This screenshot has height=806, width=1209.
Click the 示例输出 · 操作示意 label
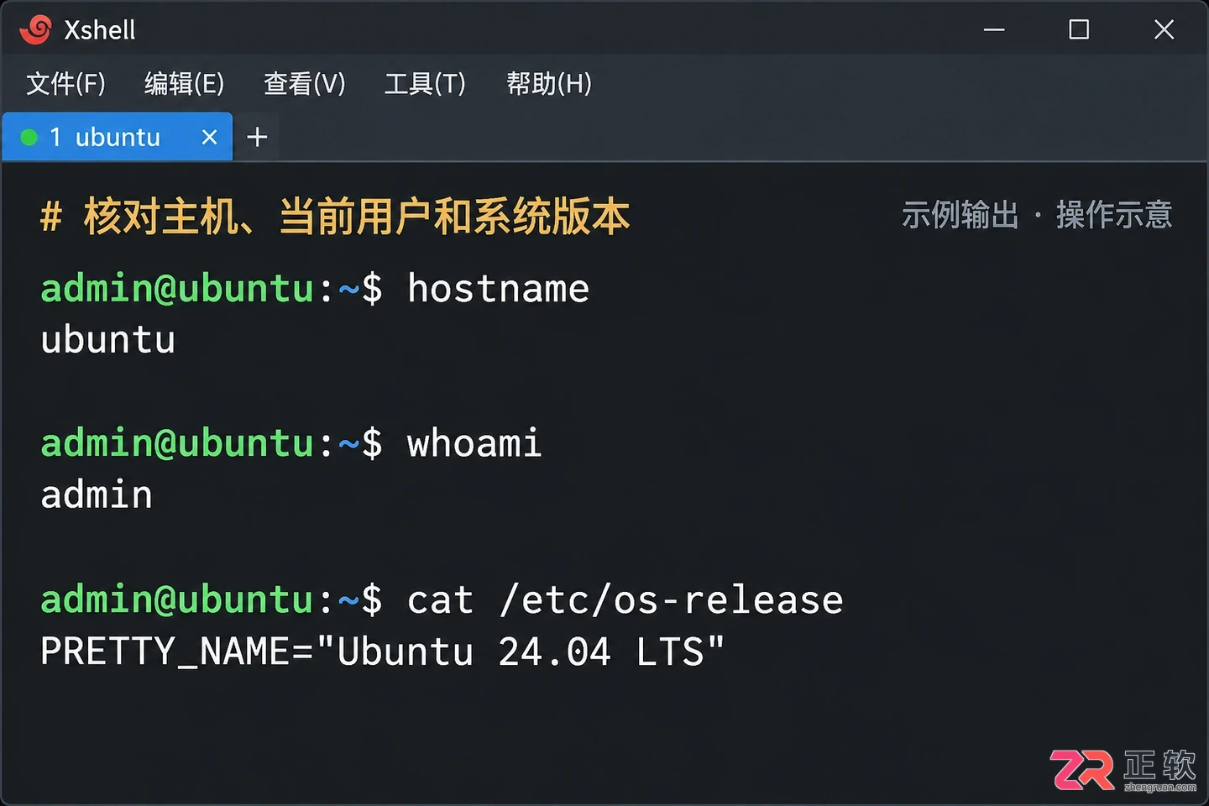[1037, 215]
